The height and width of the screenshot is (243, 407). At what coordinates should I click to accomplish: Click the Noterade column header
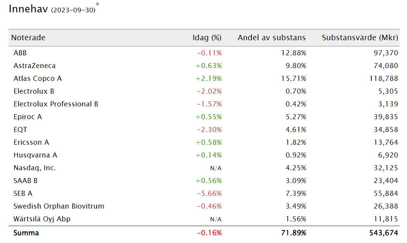click(x=28, y=38)
